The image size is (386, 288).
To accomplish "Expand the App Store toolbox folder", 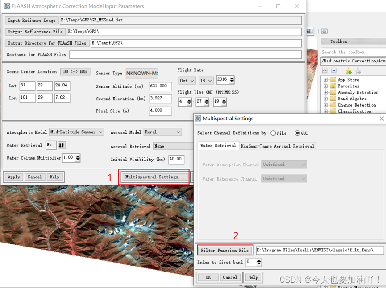I will click(326, 80).
